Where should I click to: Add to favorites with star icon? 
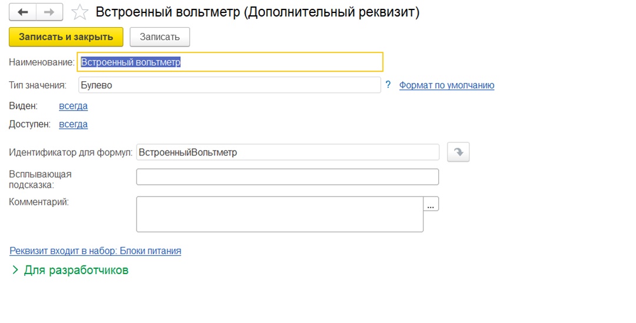tap(79, 12)
